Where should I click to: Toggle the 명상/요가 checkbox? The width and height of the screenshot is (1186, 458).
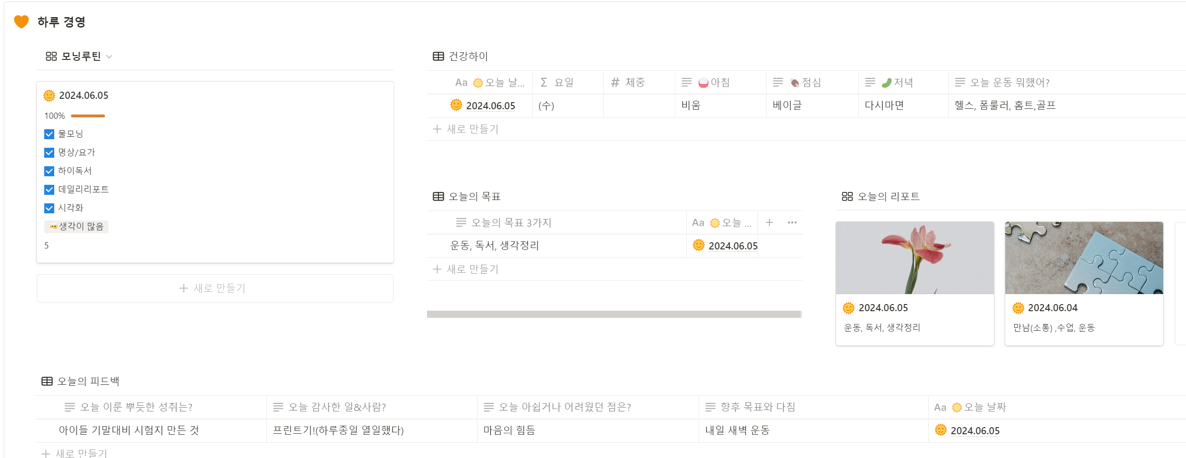point(49,153)
